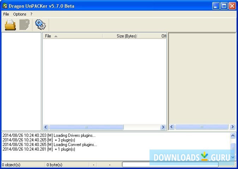Image resolution: width=238 pixels, height=169 pixels.
Task: Maximize the Dragon UnPACKer window
Action: click(224, 6)
